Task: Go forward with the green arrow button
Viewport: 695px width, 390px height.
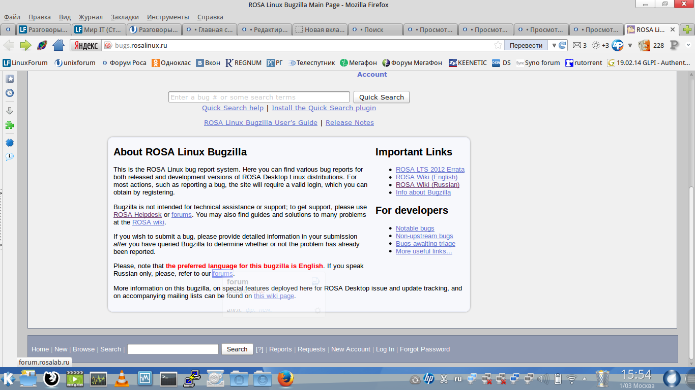Action: (25, 45)
